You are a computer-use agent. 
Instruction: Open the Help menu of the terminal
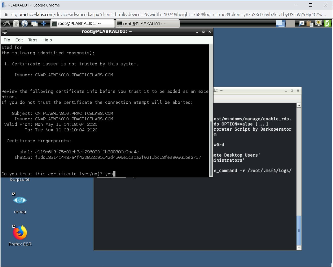pyautogui.click(x=47, y=40)
